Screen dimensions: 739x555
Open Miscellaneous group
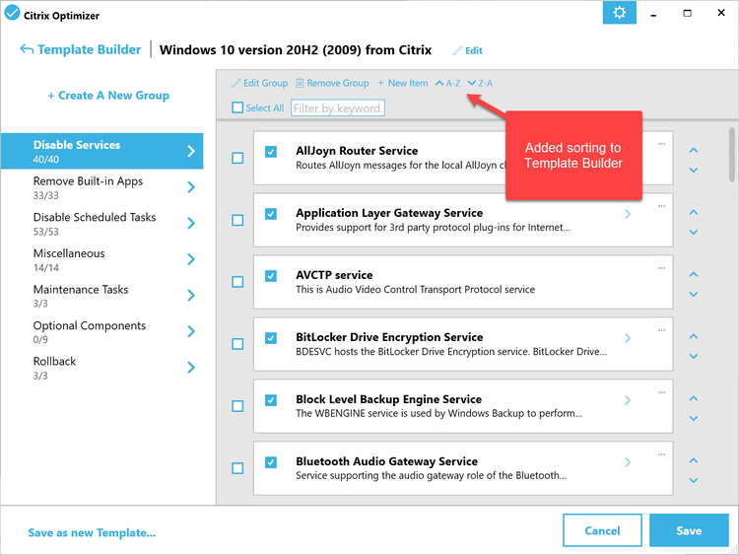pyautogui.click(x=101, y=259)
